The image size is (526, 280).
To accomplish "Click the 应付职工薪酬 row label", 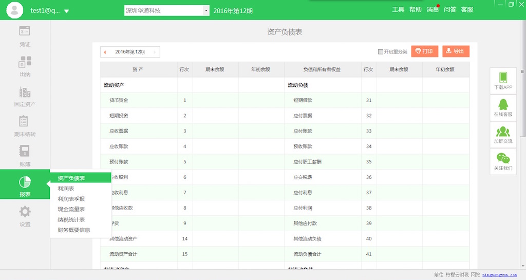I will (308, 162).
